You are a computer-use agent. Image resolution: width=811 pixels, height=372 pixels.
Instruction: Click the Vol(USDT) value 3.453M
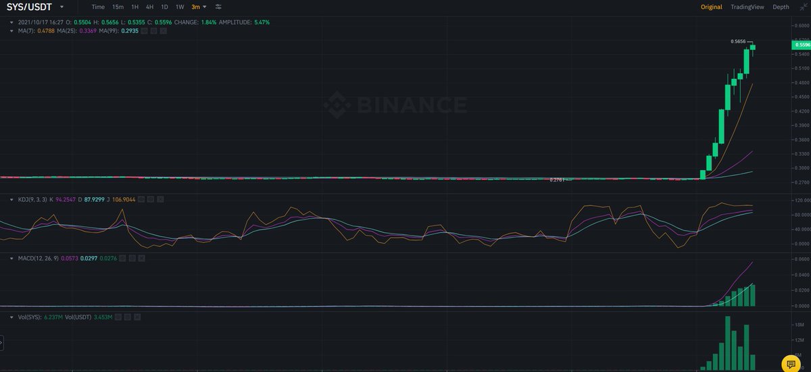103,317
